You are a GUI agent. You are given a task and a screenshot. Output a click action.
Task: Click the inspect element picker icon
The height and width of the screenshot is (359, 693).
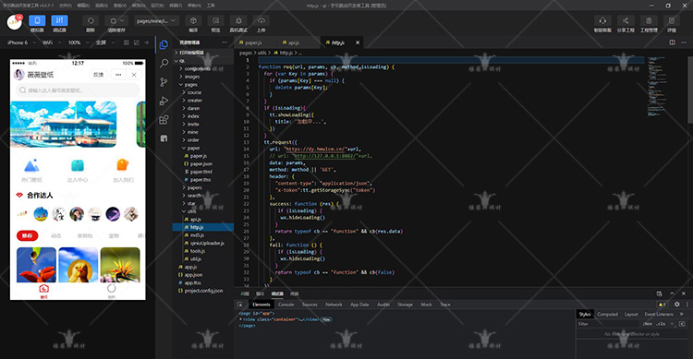click(x=240, y=305)
